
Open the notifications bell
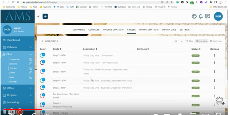(x=201, y=17)
